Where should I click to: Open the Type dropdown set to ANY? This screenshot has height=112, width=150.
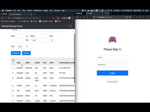pyautogui.click(x=23, y=47)
